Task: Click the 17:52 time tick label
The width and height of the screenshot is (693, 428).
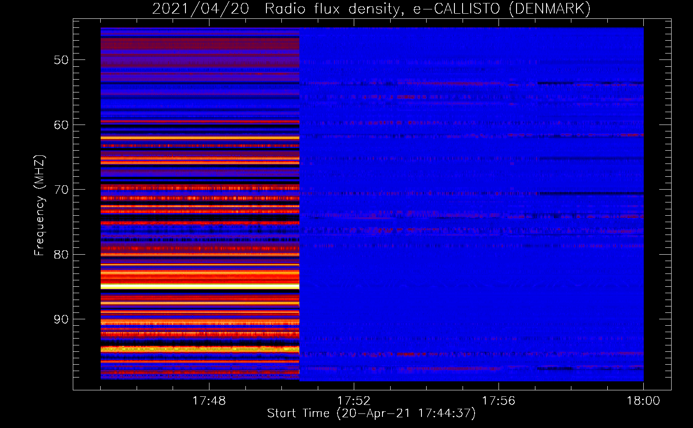Action: point(354,401)
